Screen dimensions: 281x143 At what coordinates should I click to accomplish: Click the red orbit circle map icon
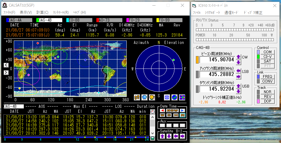(182, 97)
